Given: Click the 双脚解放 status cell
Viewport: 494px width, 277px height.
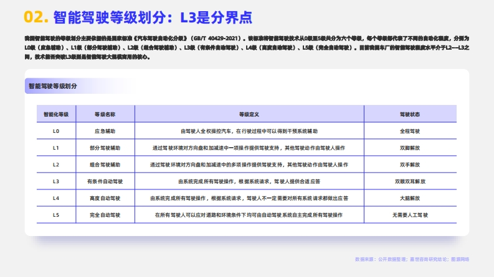Looking at the screenshot, I should (x=410, y=148).
